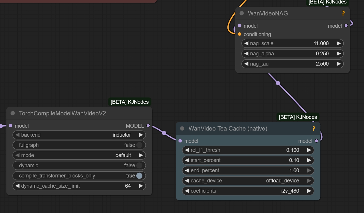Decrease end_percent with left arrow

187,170
